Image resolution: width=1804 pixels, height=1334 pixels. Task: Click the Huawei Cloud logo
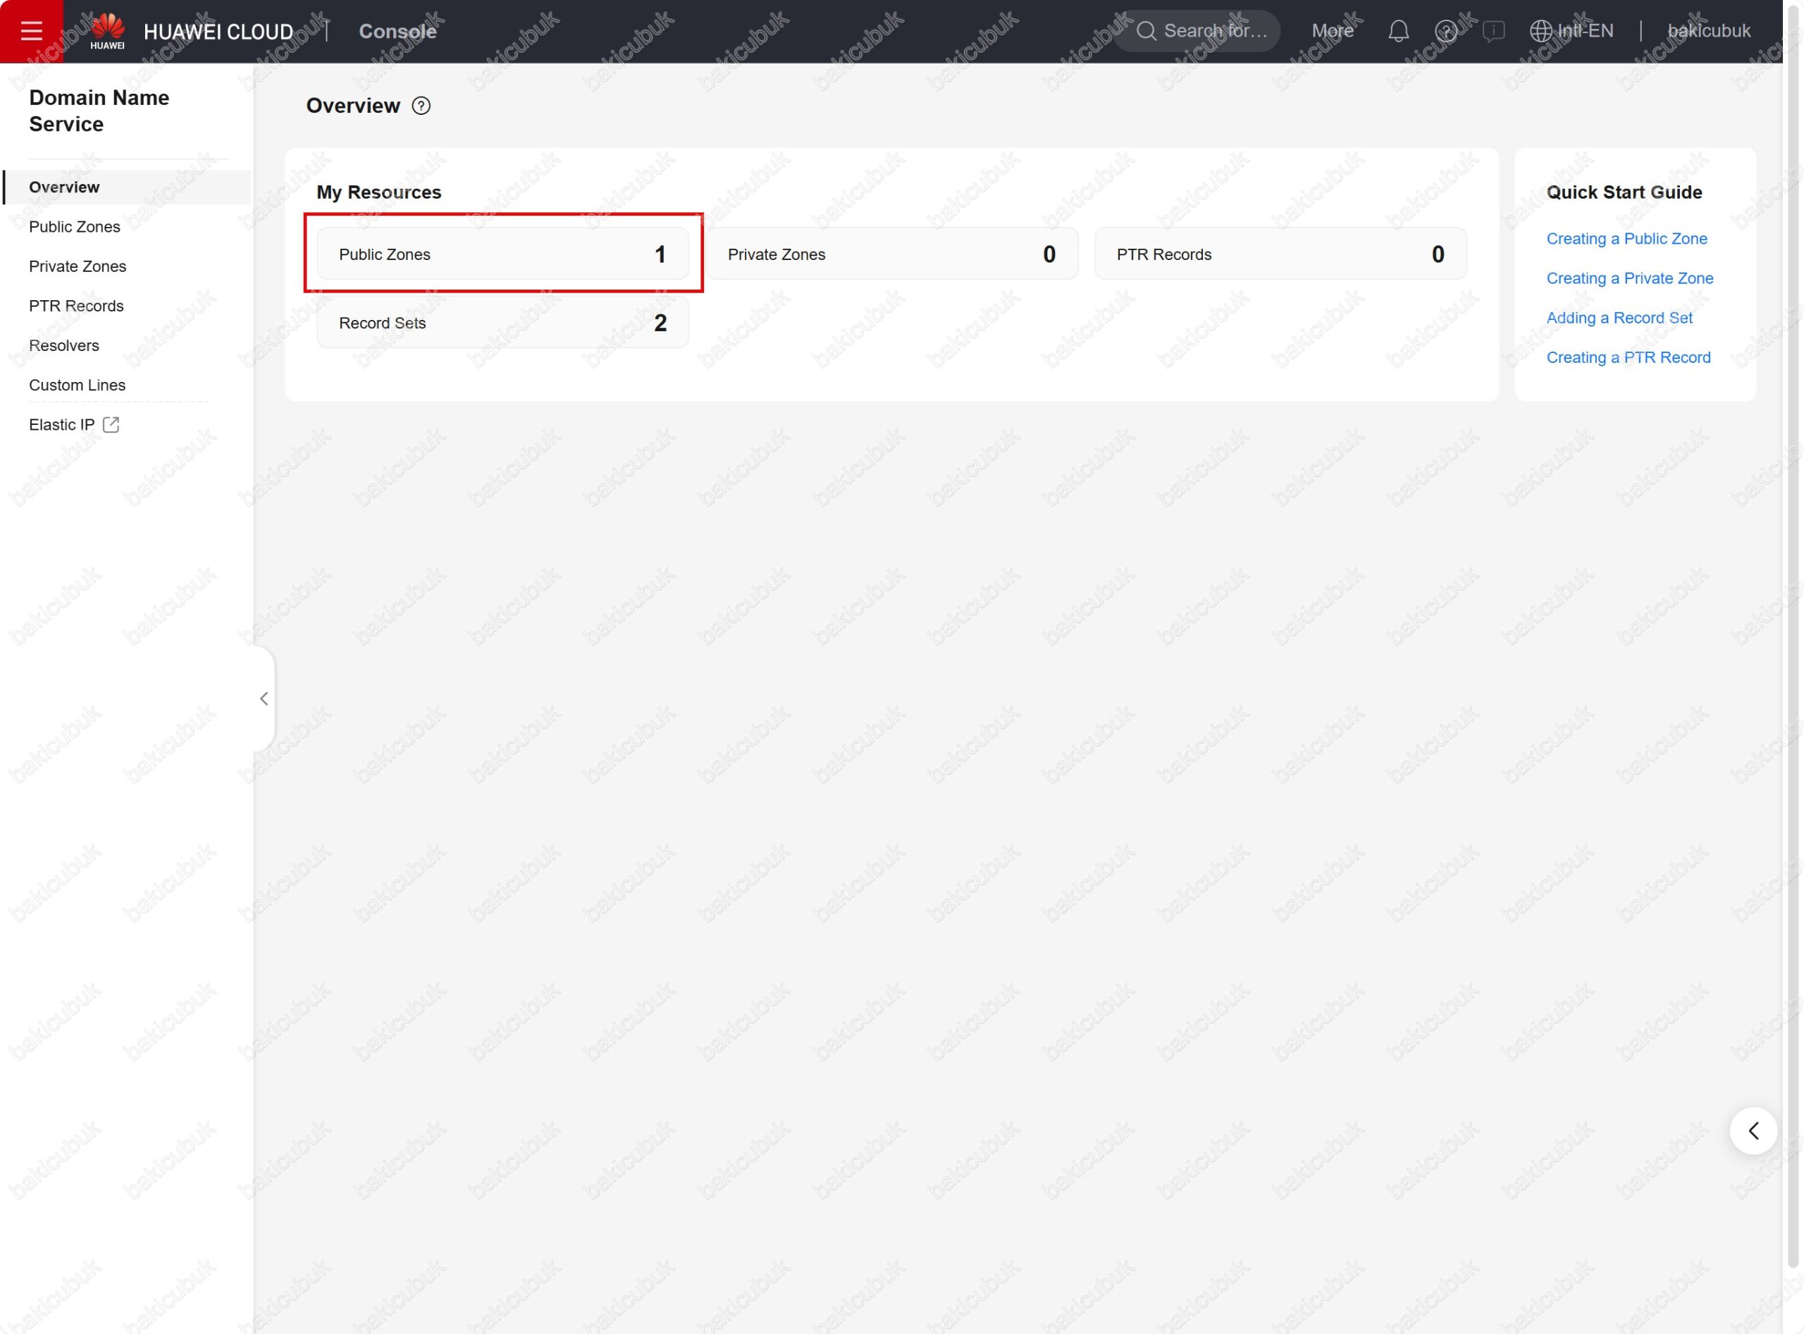[x=107, y=31]
